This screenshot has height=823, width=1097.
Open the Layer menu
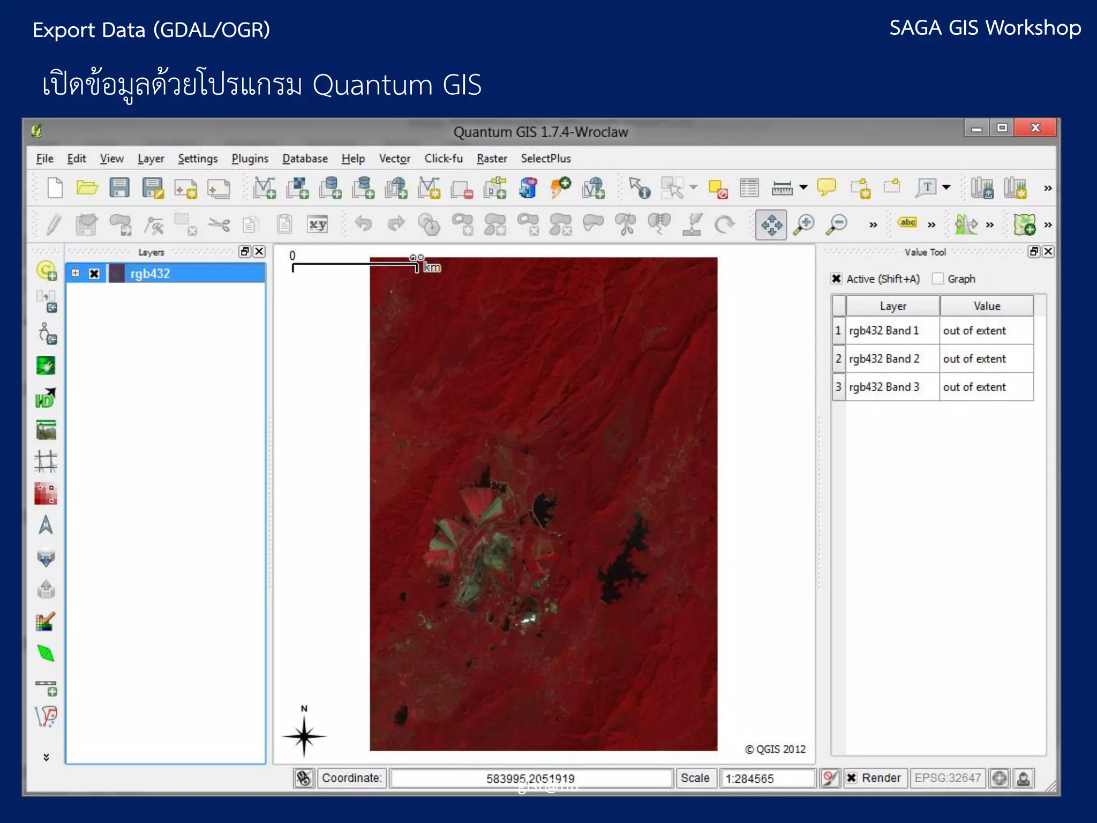pos(151,159)
